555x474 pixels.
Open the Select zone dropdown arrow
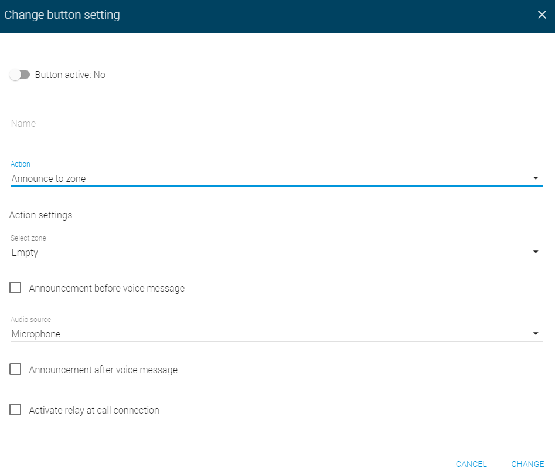pos(536,252)
